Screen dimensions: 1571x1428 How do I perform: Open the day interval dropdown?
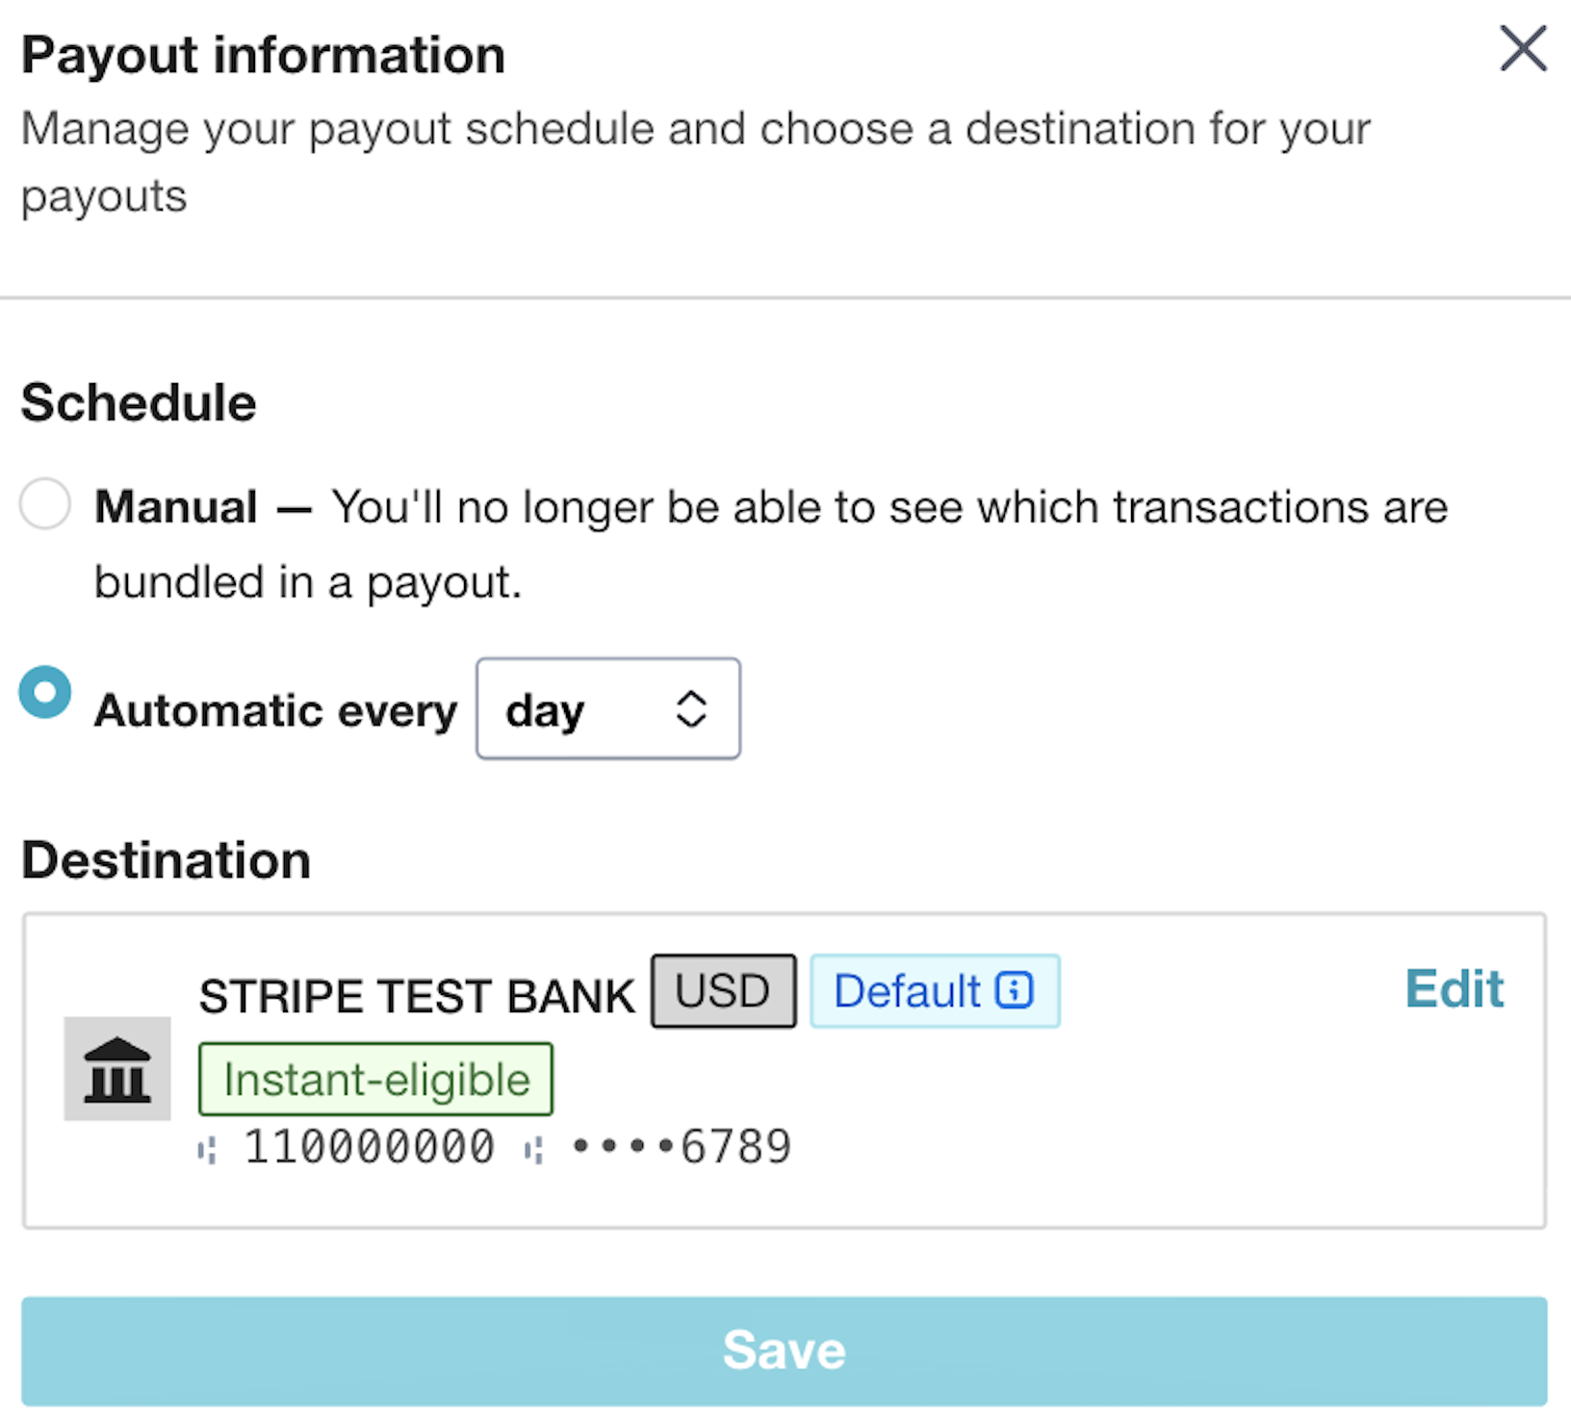607,709
